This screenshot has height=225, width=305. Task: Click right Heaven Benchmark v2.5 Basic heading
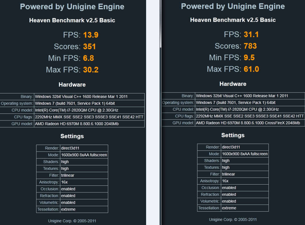tap(233, 20)
